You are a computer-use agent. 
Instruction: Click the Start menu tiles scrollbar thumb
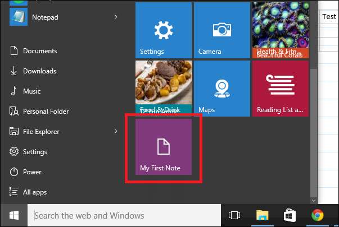314,132
